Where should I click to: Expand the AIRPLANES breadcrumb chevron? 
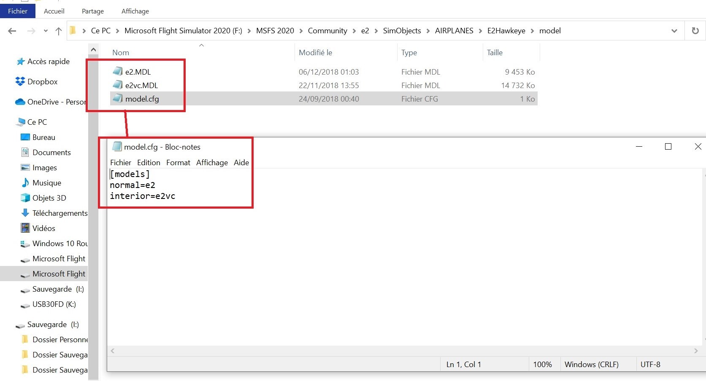480,31
